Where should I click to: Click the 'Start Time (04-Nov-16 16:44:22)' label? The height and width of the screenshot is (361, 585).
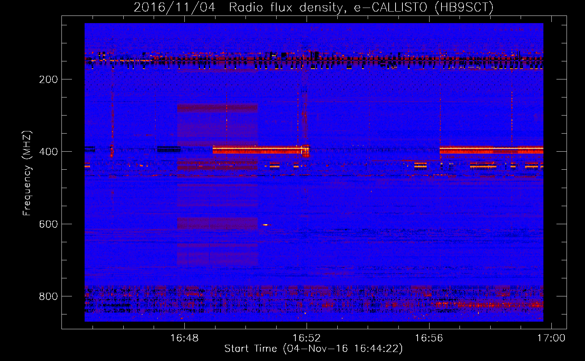(313, 349)
